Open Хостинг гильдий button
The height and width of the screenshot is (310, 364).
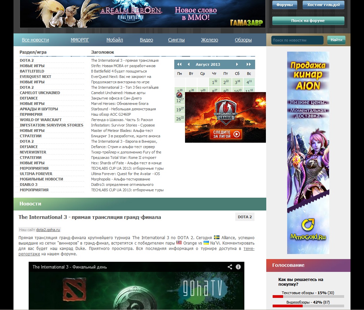click(x=323, y=5)
